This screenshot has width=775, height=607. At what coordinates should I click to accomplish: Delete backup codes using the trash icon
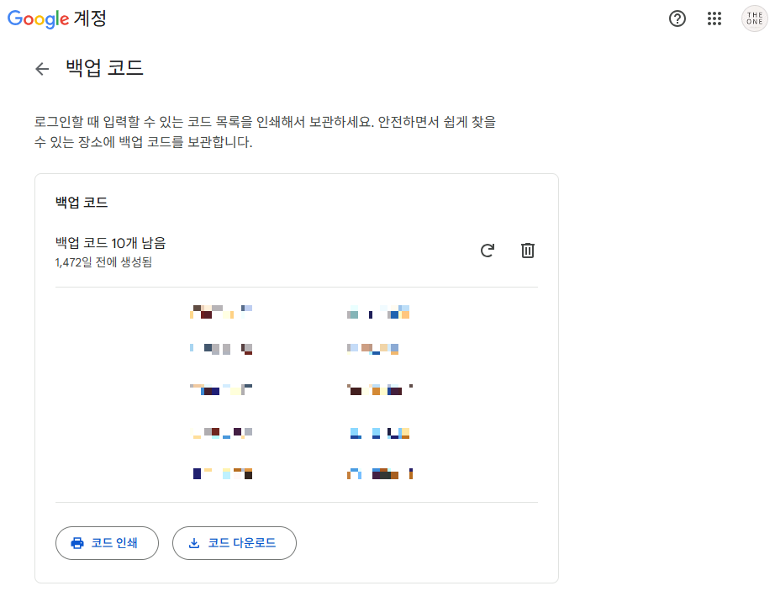tap(527, 250)
